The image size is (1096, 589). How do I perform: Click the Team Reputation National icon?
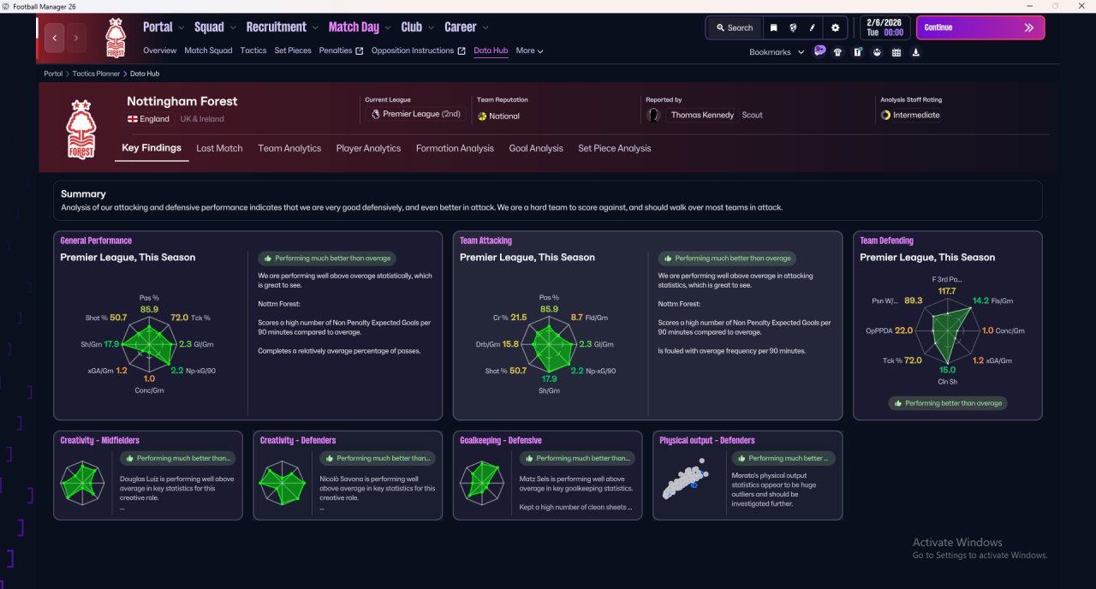[x=482, y=116]
